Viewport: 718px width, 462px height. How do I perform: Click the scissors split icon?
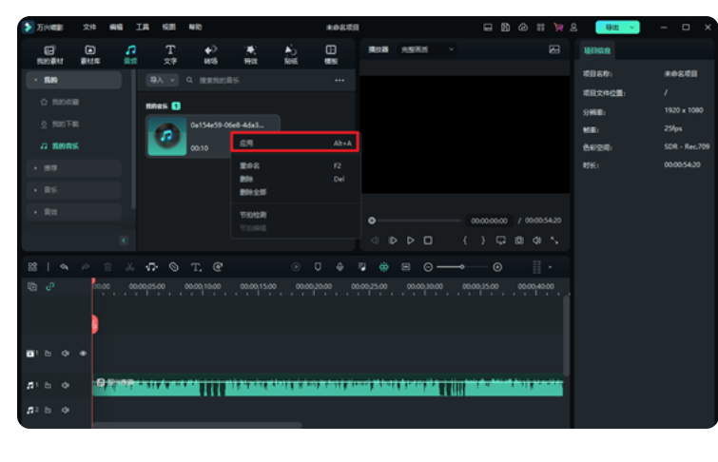[129, 267]
